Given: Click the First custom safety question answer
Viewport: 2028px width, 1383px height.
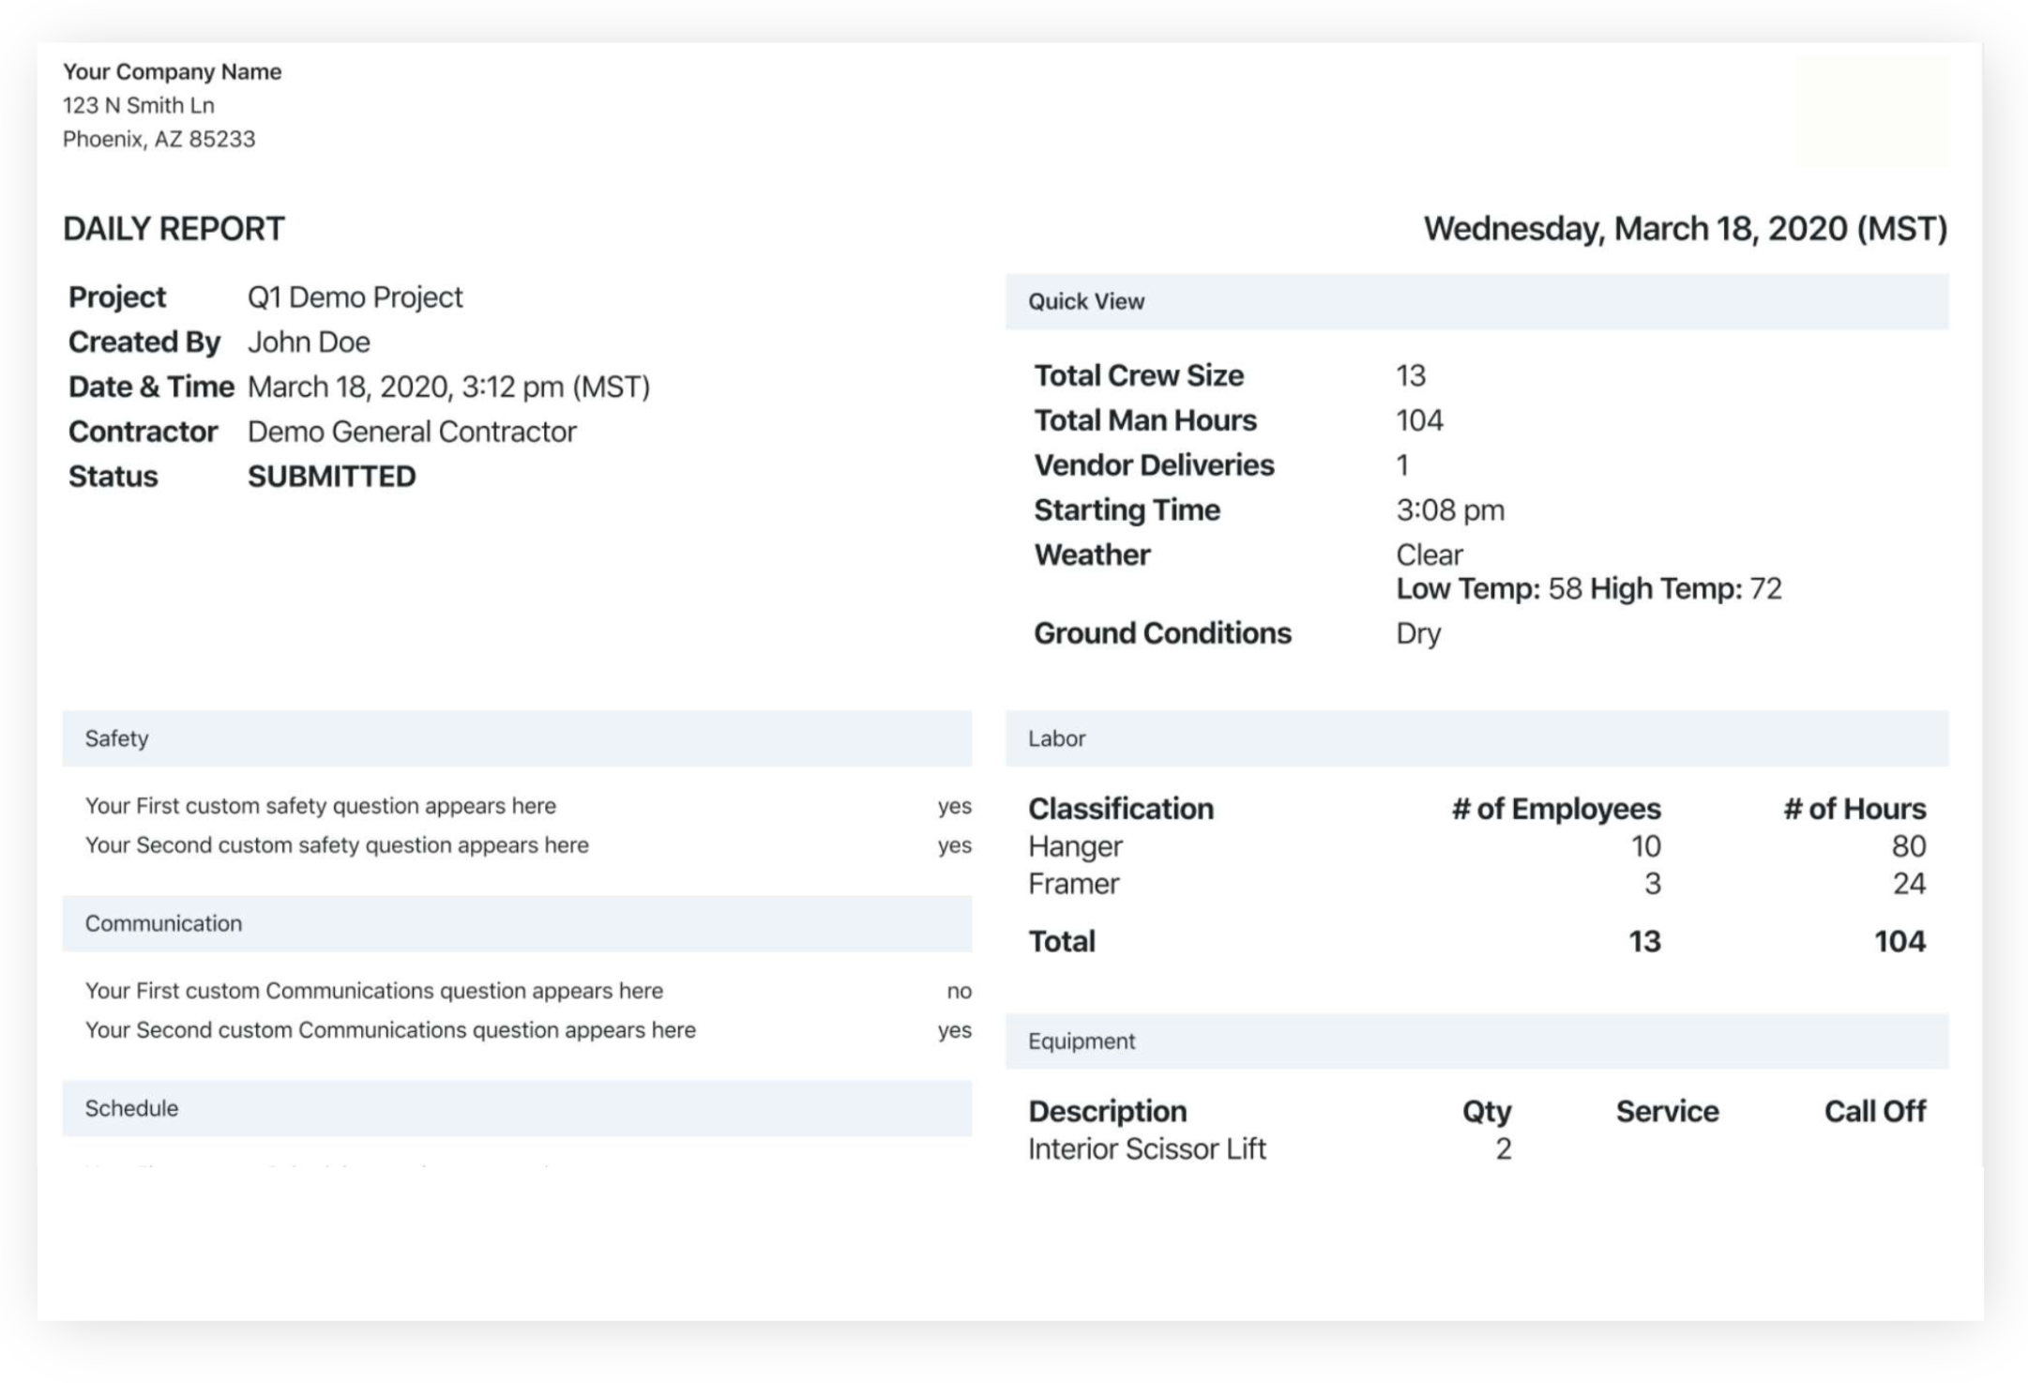Looking at the screenshot, I should [954, 806].
